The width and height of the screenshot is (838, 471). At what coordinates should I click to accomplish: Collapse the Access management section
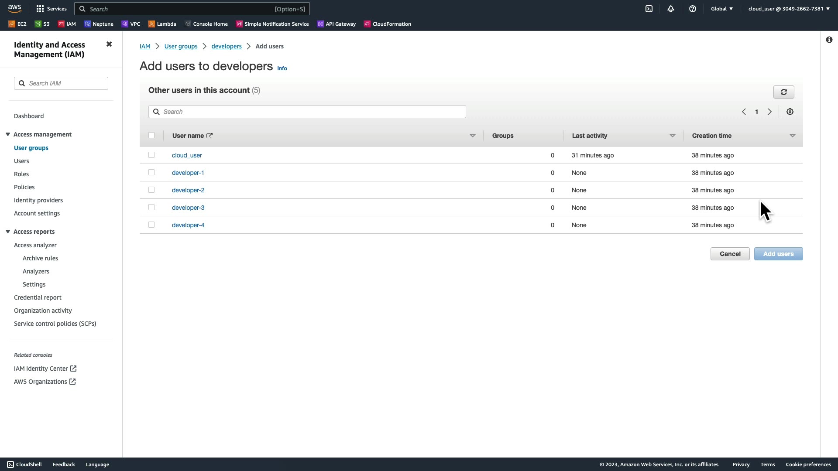point(8,134)
